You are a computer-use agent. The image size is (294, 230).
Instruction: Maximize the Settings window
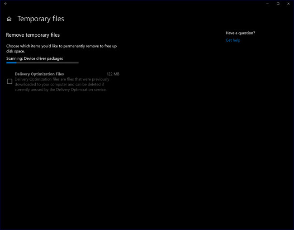coord(278,4)
